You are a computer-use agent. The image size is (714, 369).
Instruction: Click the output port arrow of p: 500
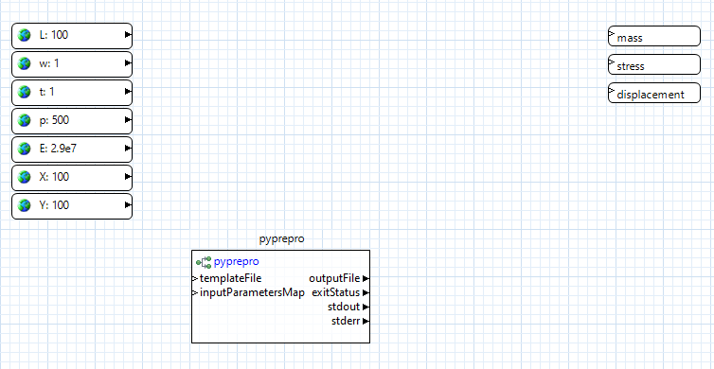point(128,120)
